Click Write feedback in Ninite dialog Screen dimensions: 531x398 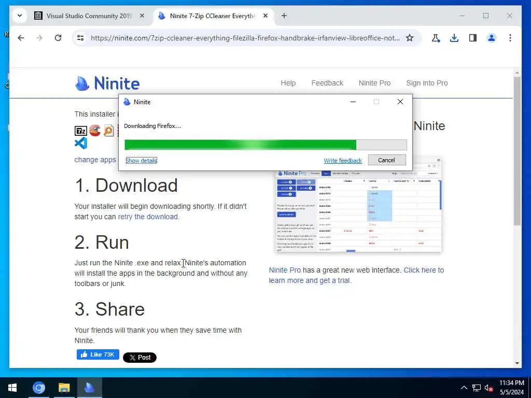point(343,161)
